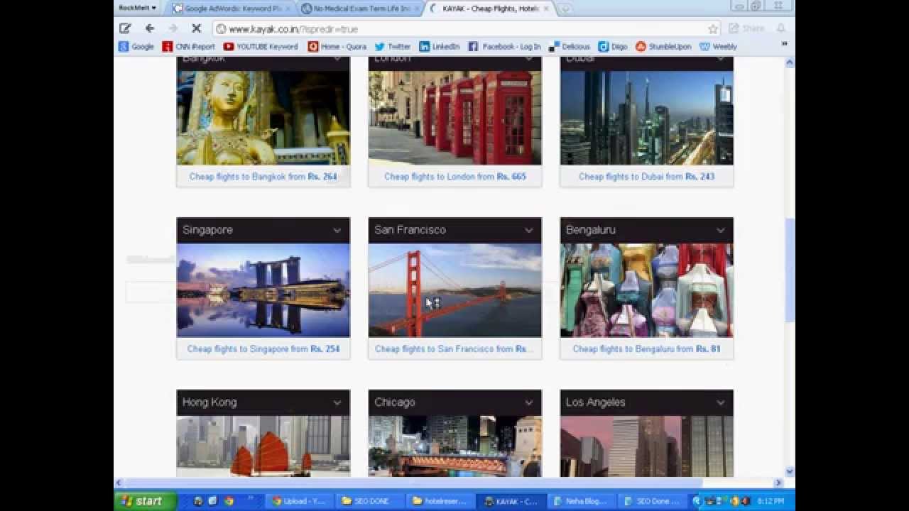Click the Dubai skyline photo
Viewport: 909px width, 511px height.
coord(646,118)
